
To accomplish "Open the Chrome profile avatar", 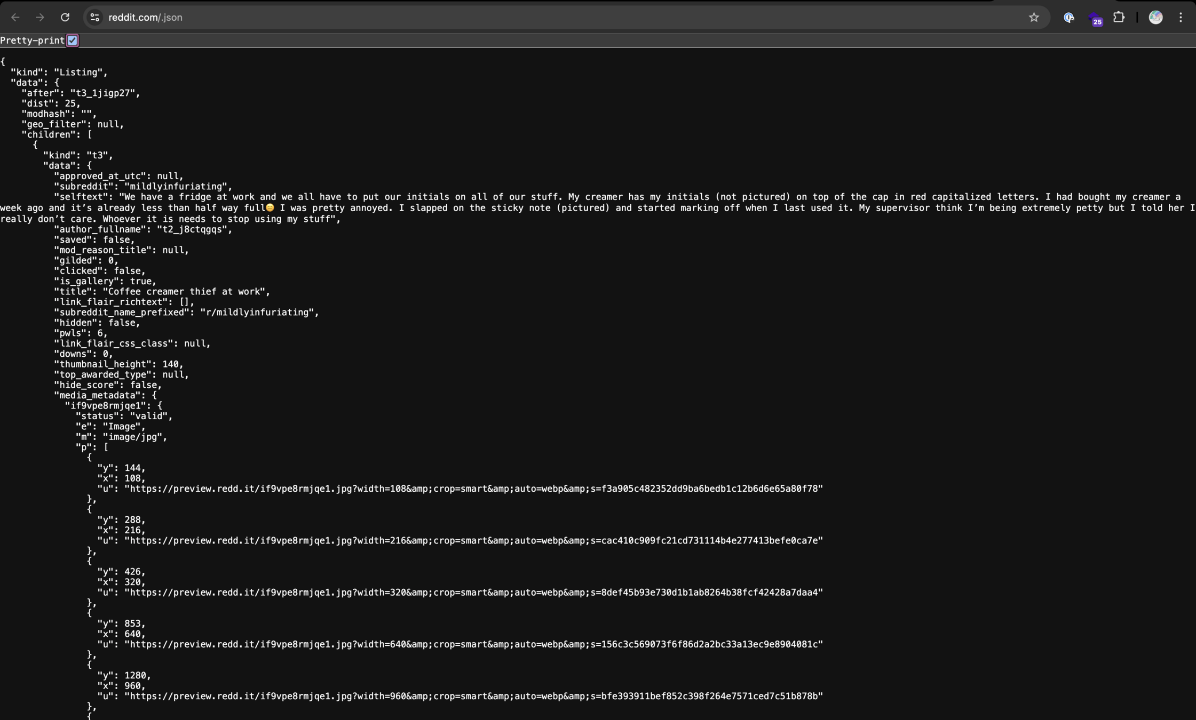I will tap(1155, 18).
